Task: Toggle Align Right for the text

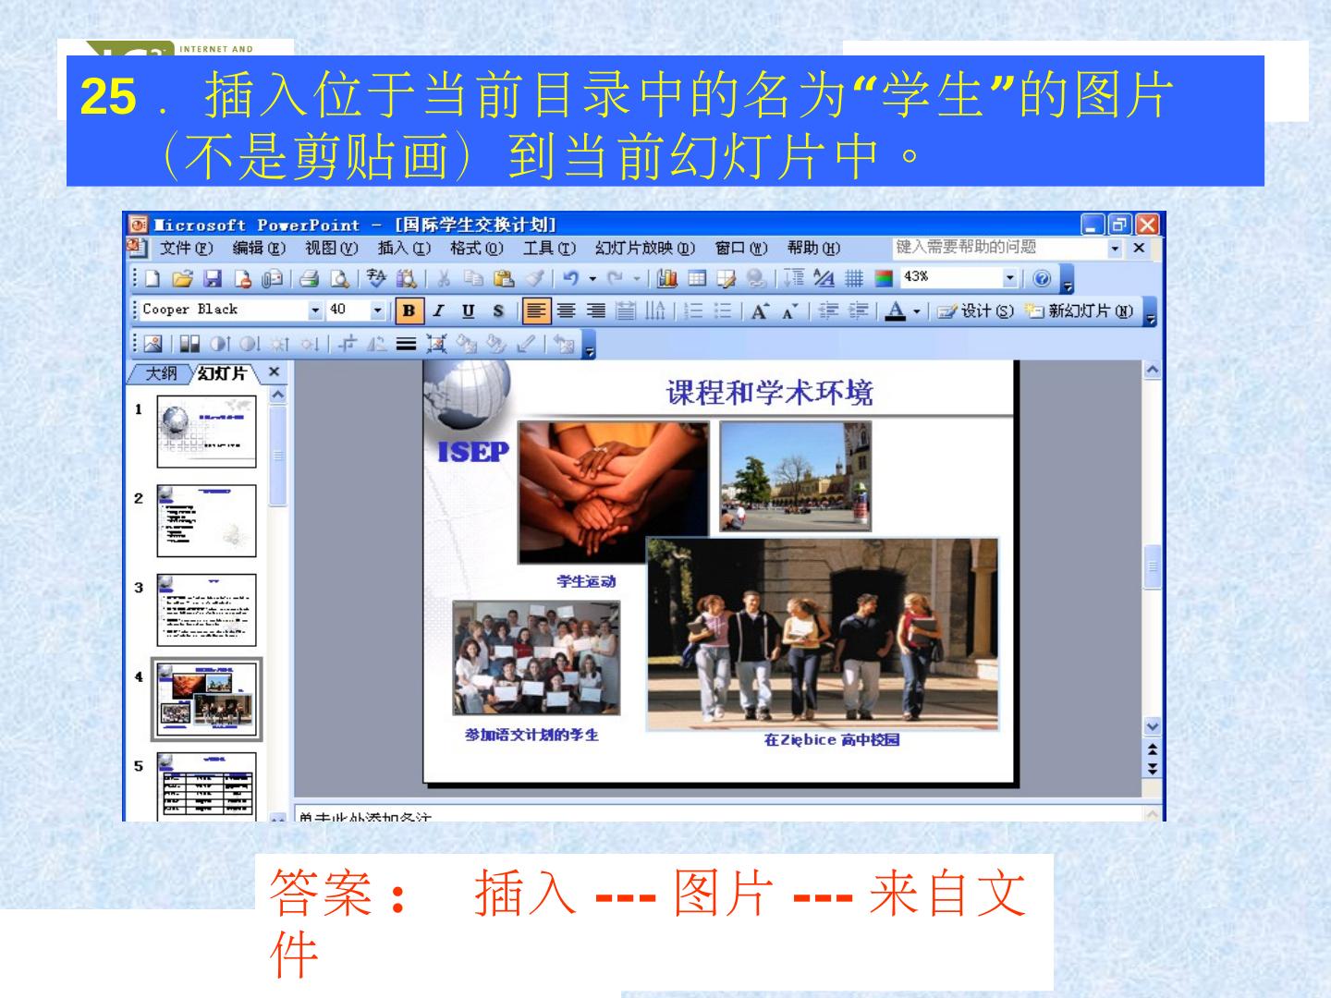Action: [x=596, y=311]
